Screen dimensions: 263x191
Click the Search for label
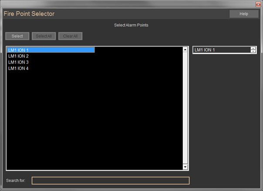16,181
